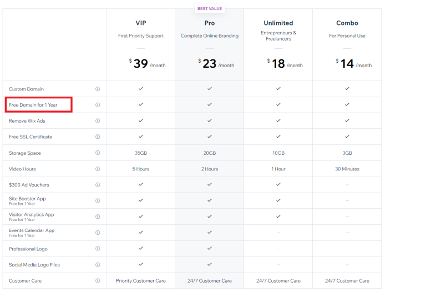Open $300 Ad Vouchers info icon
426x292 pixels.
point(98,185)
